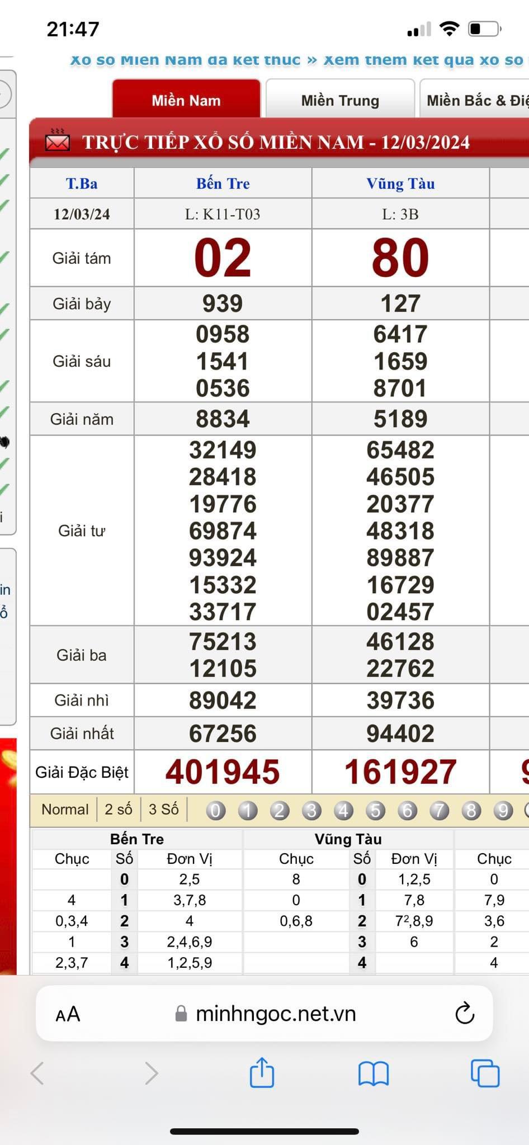529x1145 pixels.
Task: Tap the Safari back arrow
Action: 37,1073
